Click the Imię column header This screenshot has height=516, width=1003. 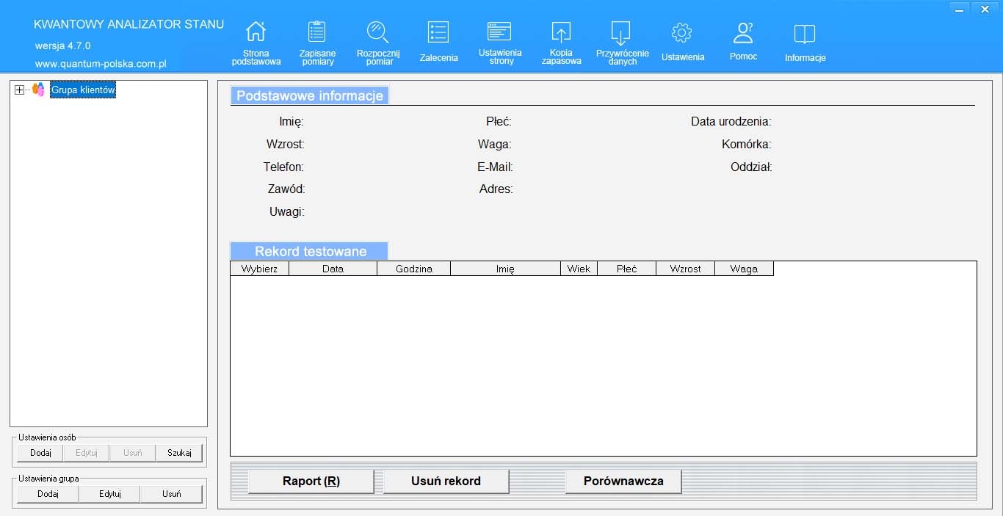[x=505, y=269]
